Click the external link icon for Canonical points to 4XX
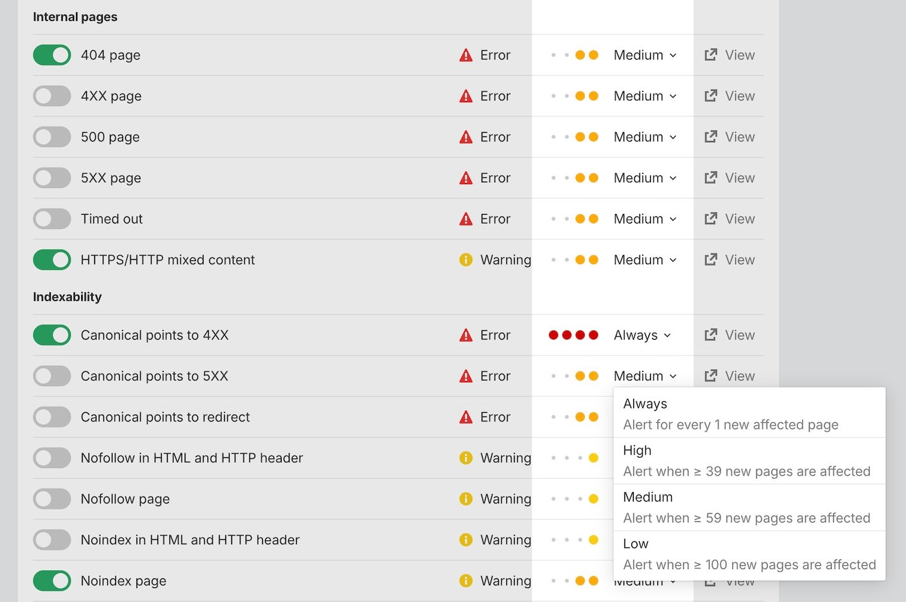Viewport: 906px width, 602px height. (x=711, y=335)
